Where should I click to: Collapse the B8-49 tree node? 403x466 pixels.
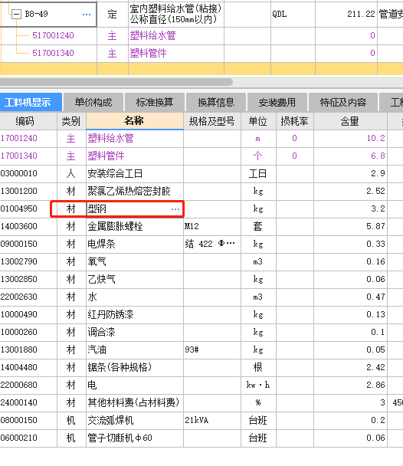pos(16,14)
